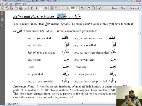Go to previous page with up arrow
This screenshot has height=106, width=142.
coord(32,8)
